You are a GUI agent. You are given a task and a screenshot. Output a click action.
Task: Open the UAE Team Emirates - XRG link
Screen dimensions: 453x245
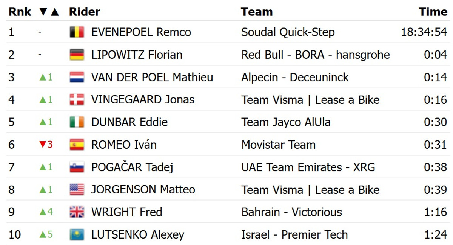pyautogui.click(x=308, y=167)
